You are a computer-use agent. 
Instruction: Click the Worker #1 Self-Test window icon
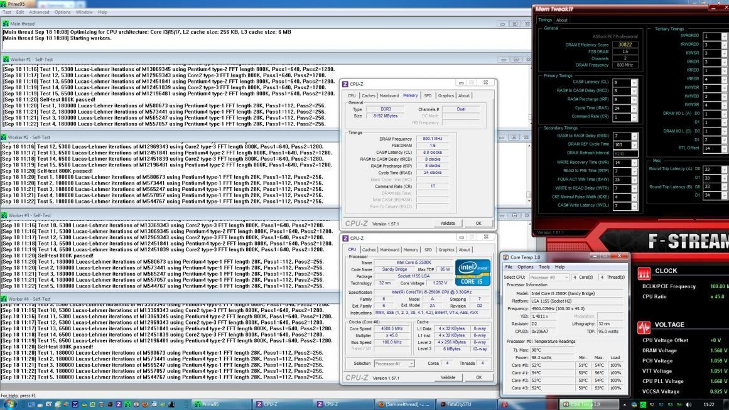pyautogui.click(x=6, y=60)
